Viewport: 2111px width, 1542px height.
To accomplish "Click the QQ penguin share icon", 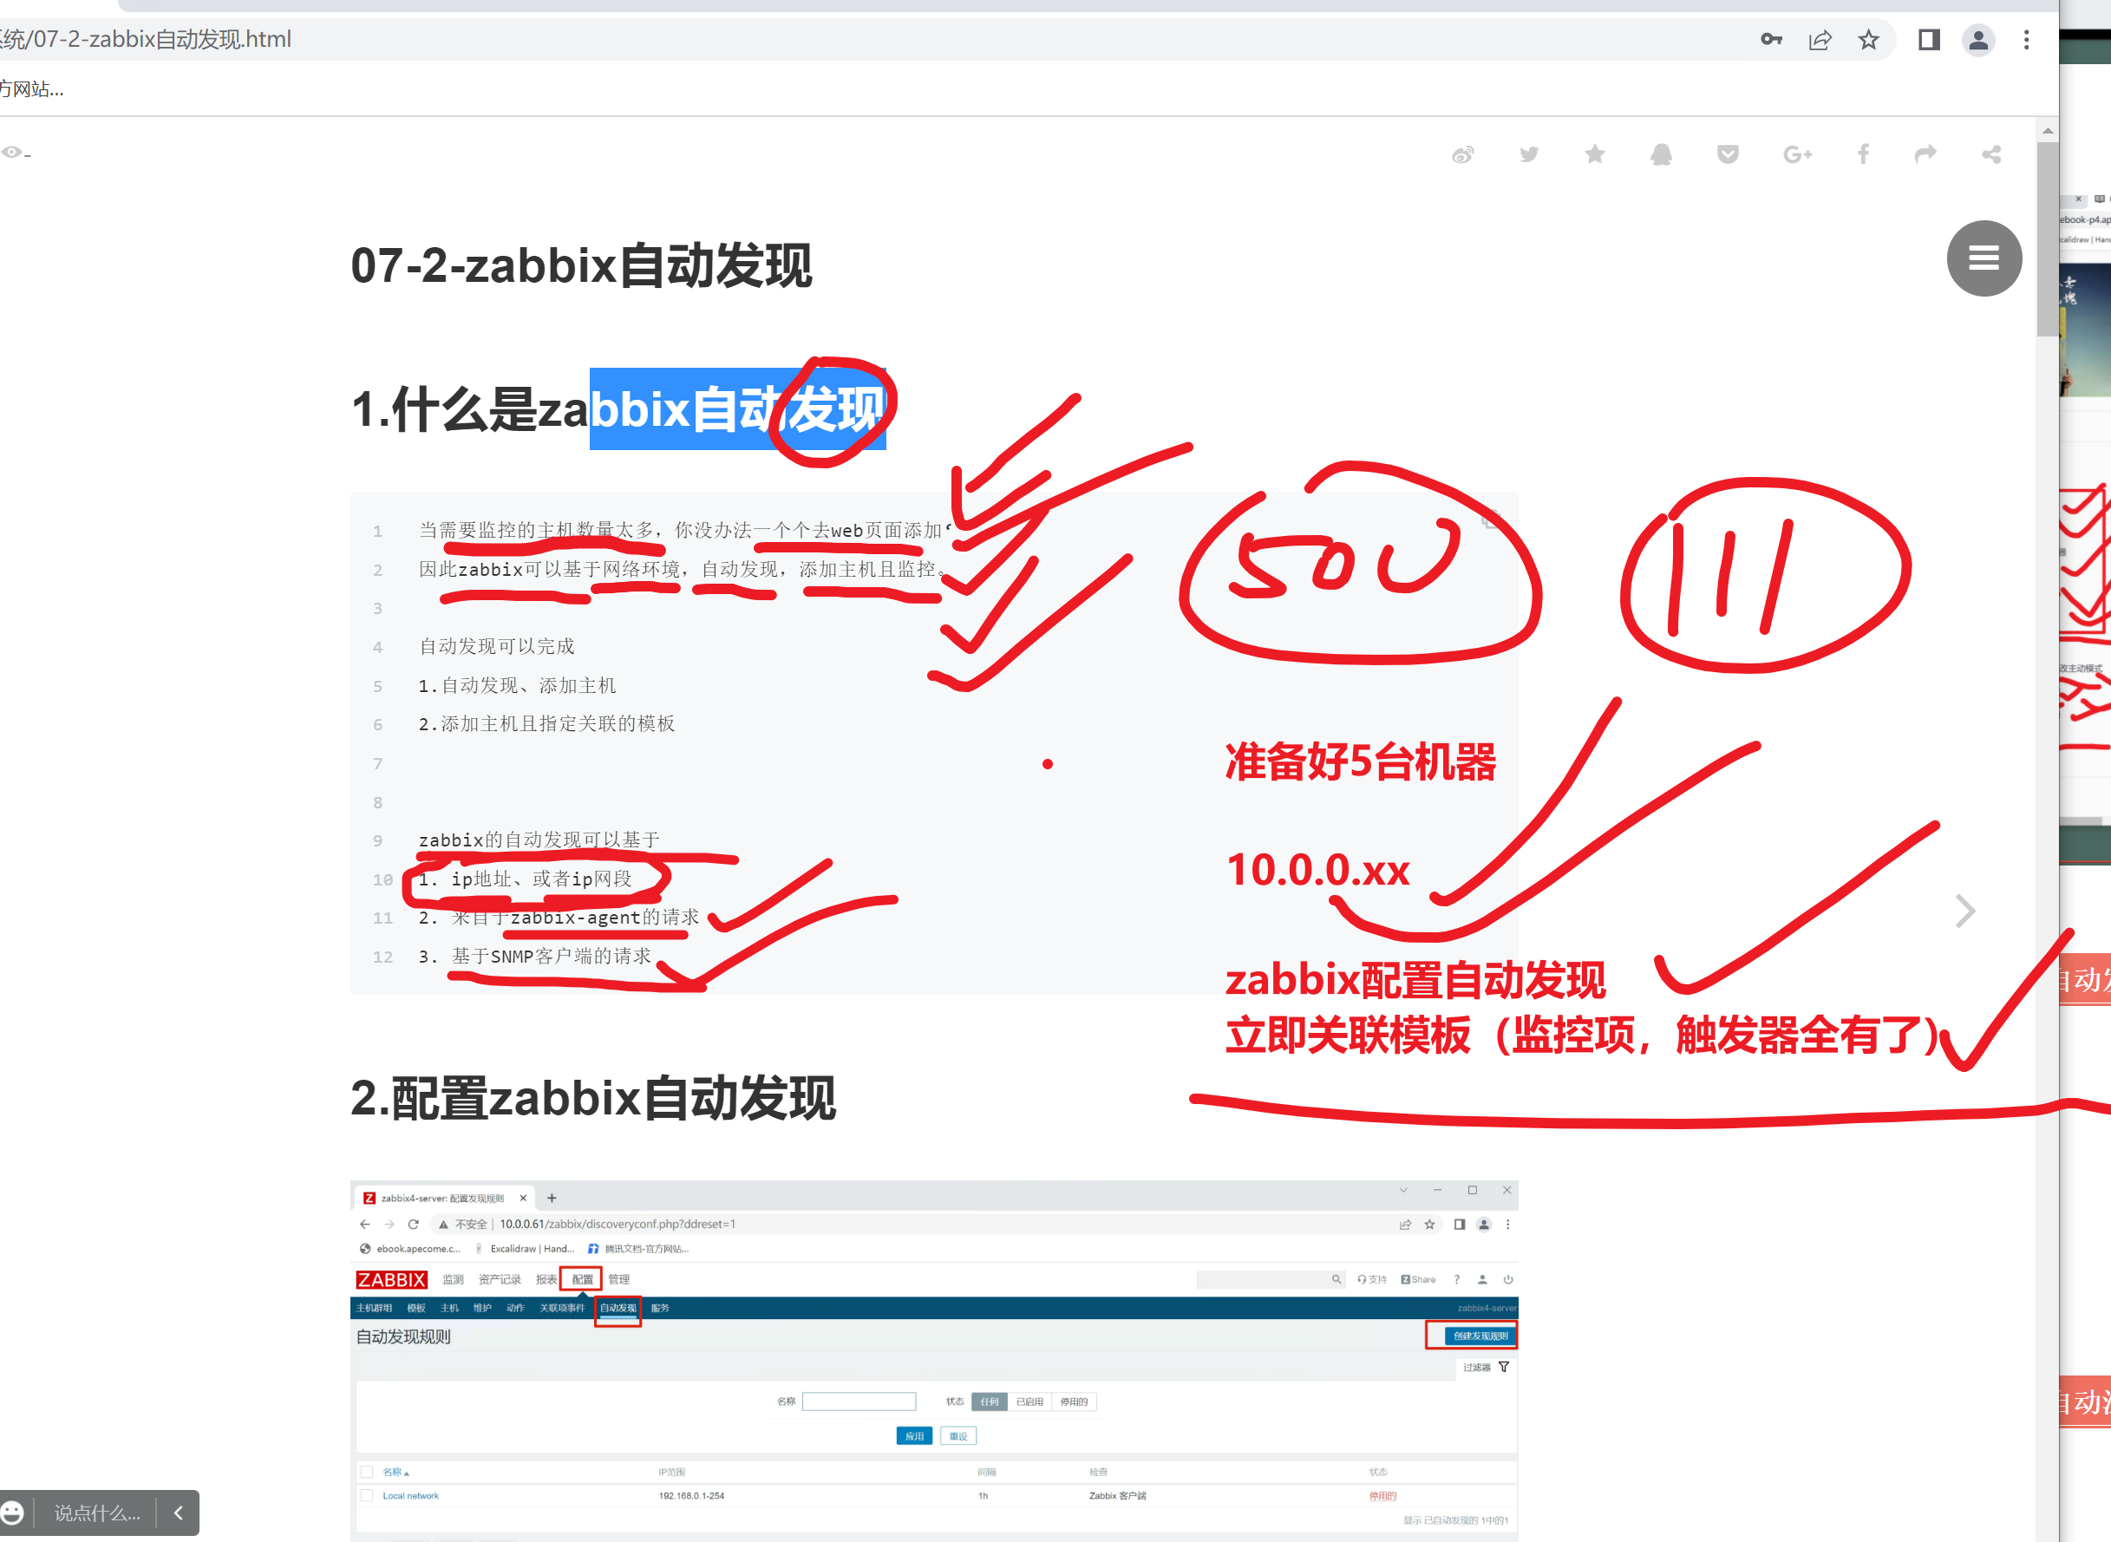I will (1661, 154).
